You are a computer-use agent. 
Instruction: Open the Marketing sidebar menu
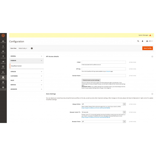point(3,62)
